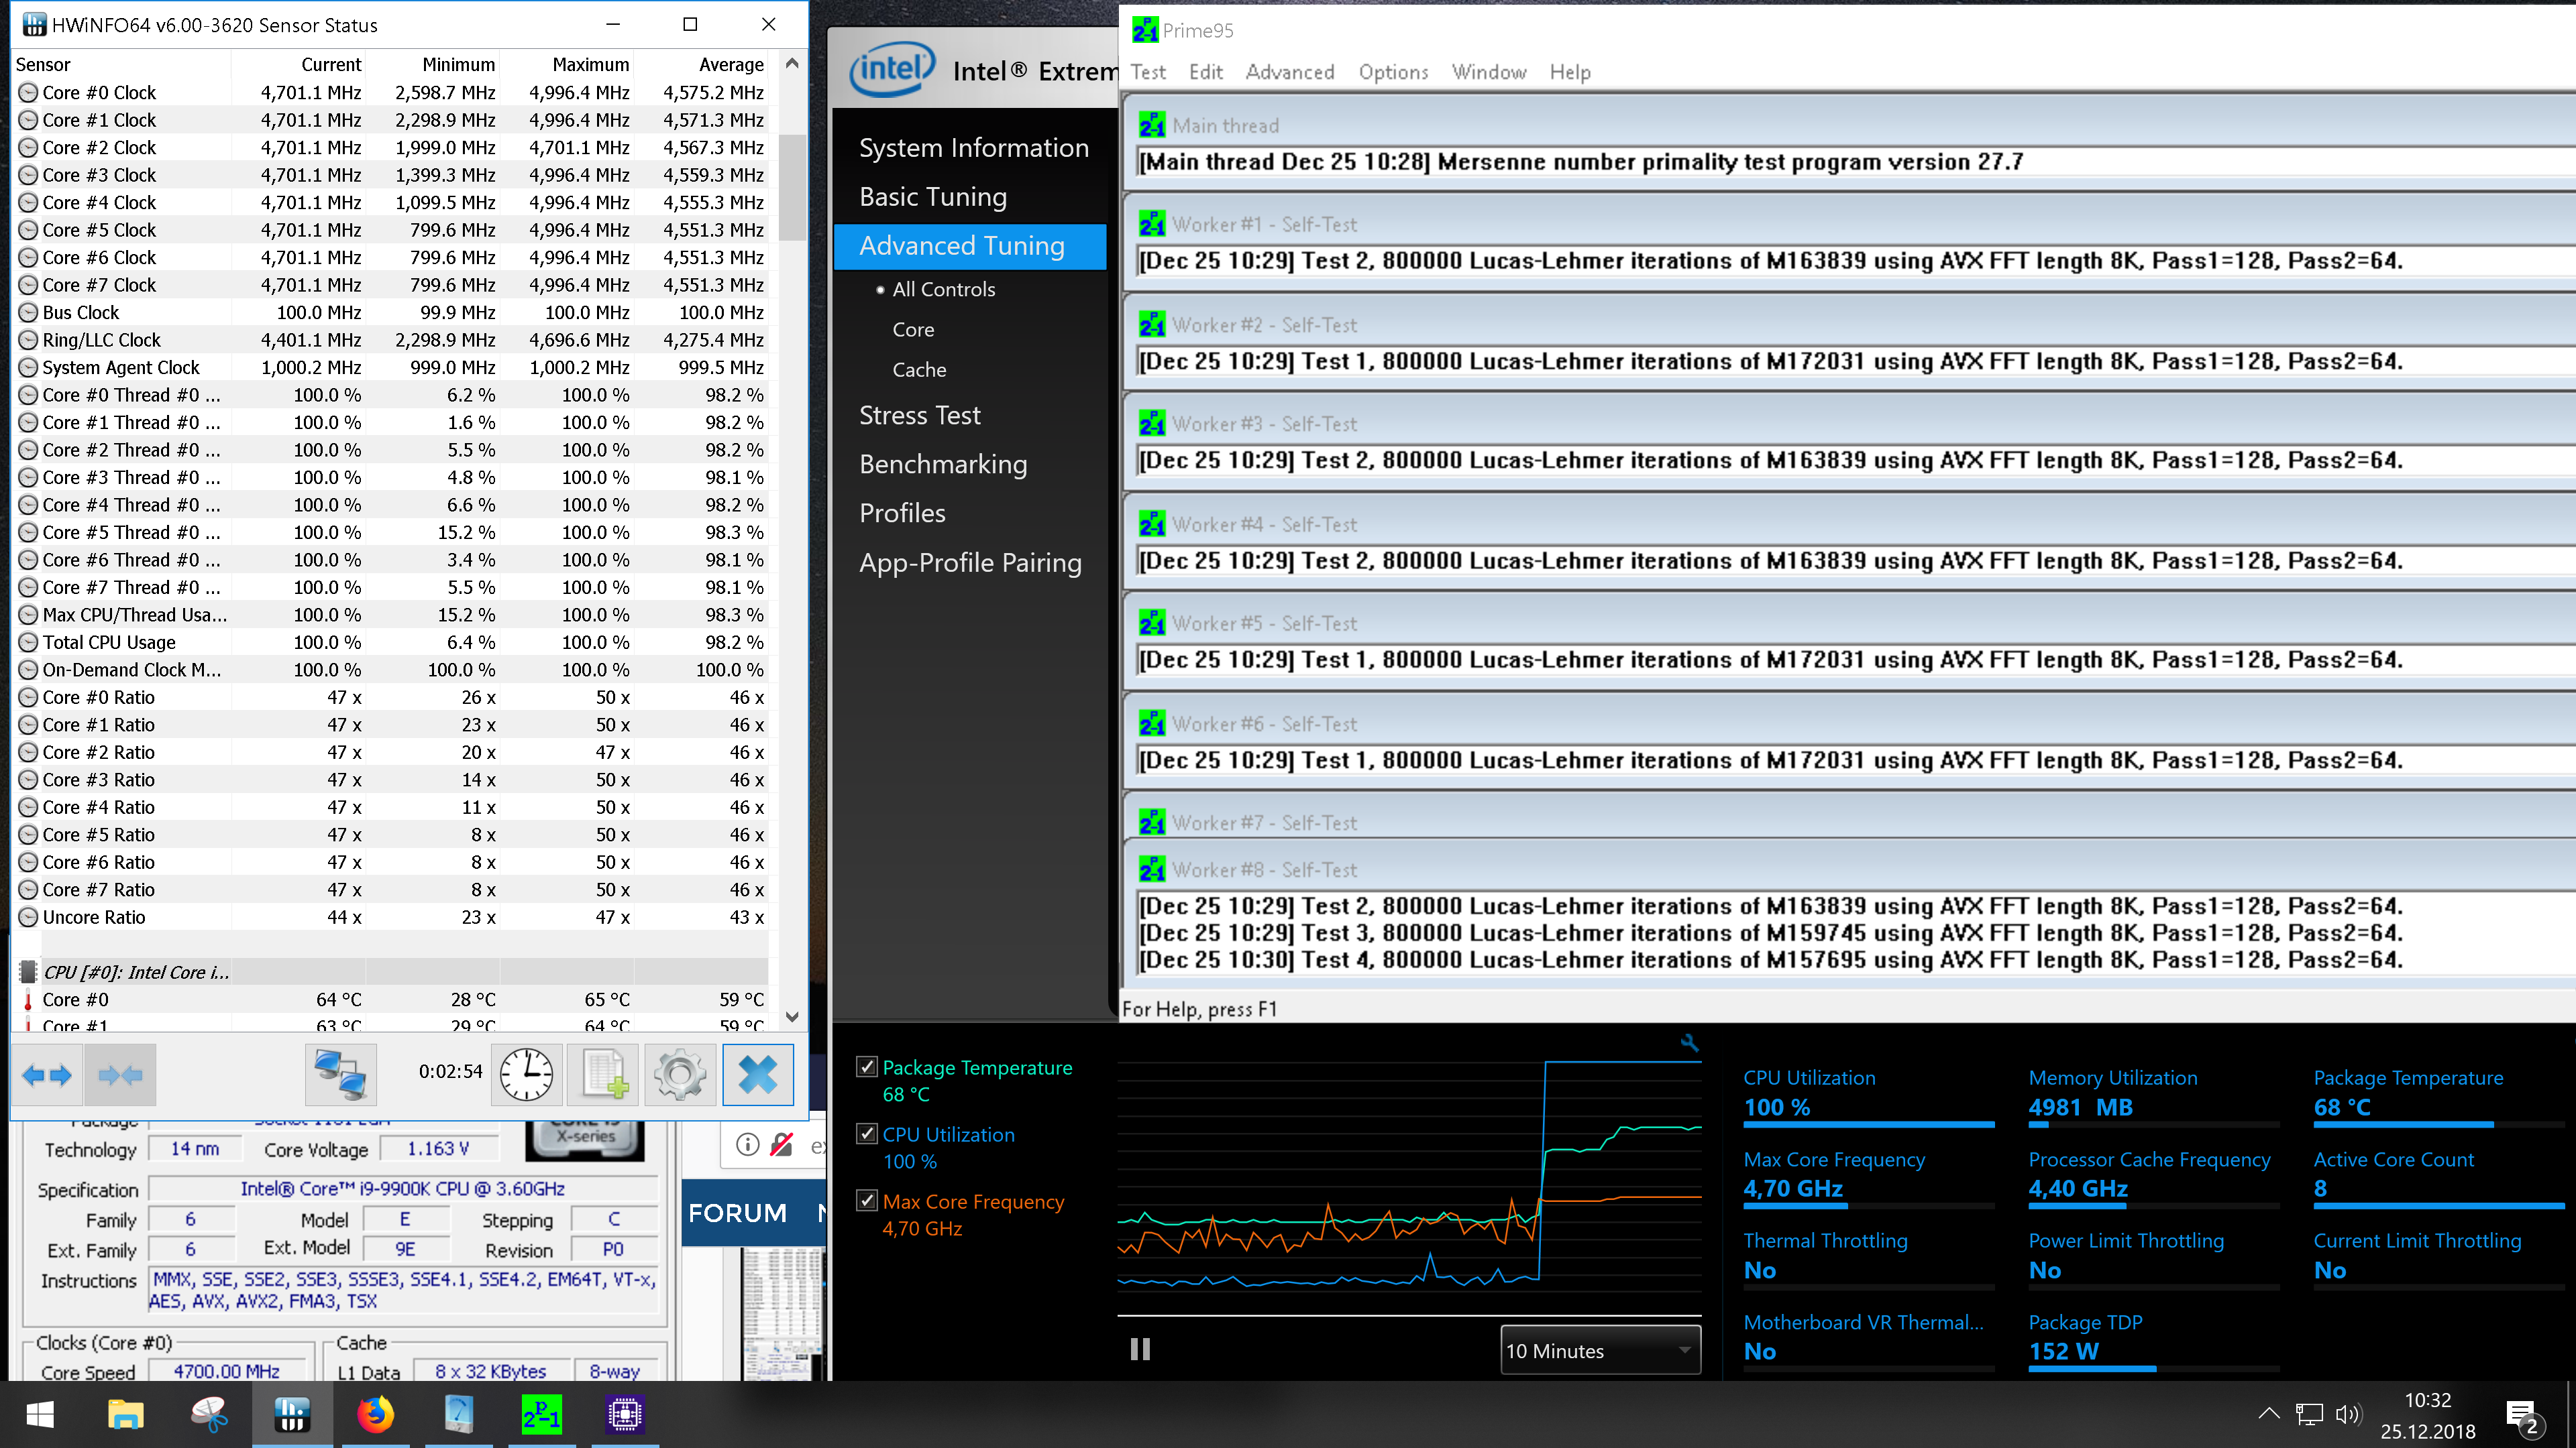Click the Worker #8 Self-Test window icon
2576x1448 pixels.
click(x=1152, y=869)
